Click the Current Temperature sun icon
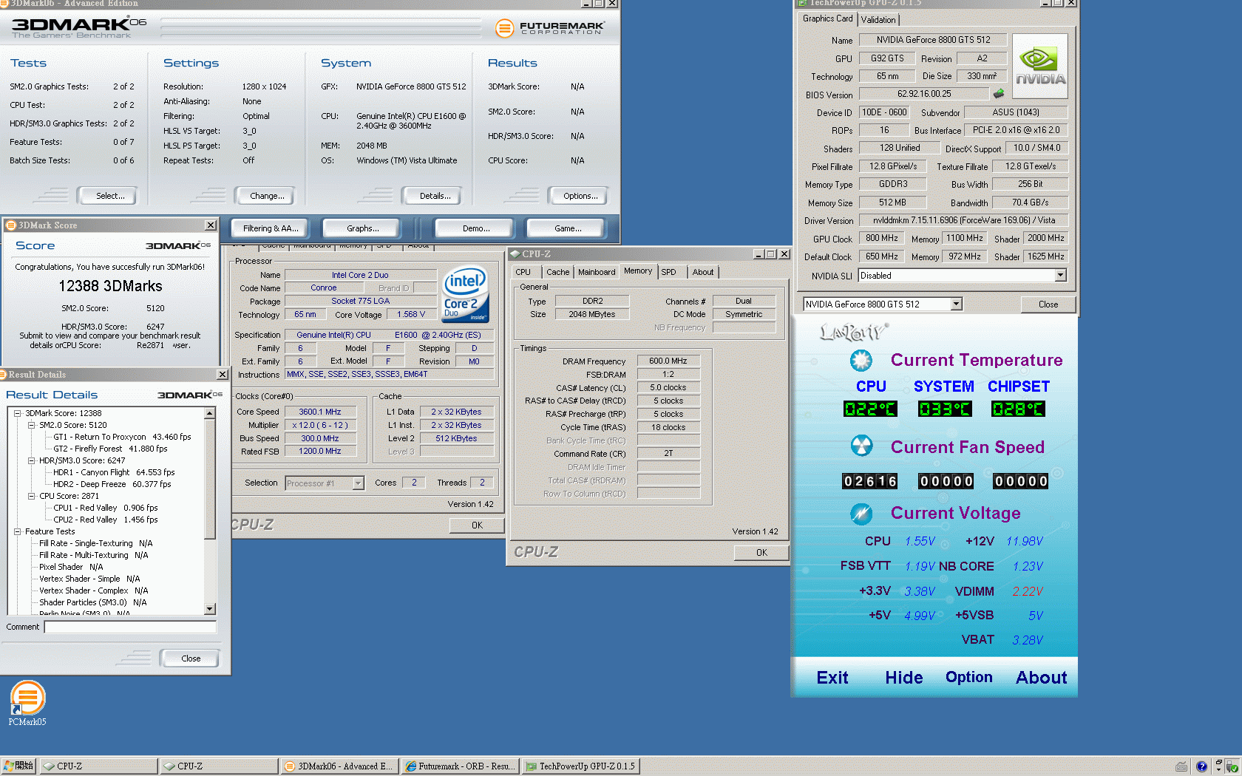The height and width of the screenshot is (776, 1242). pos(861,361)
